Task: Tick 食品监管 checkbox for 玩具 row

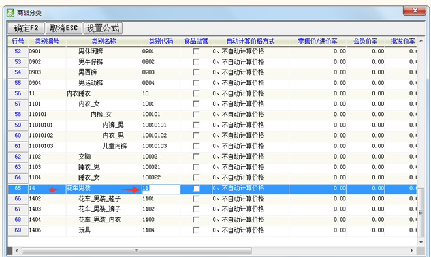Action: pos(196,230)
